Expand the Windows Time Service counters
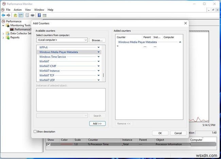Viewport: 221px width, 159px height. coord(99,57)
